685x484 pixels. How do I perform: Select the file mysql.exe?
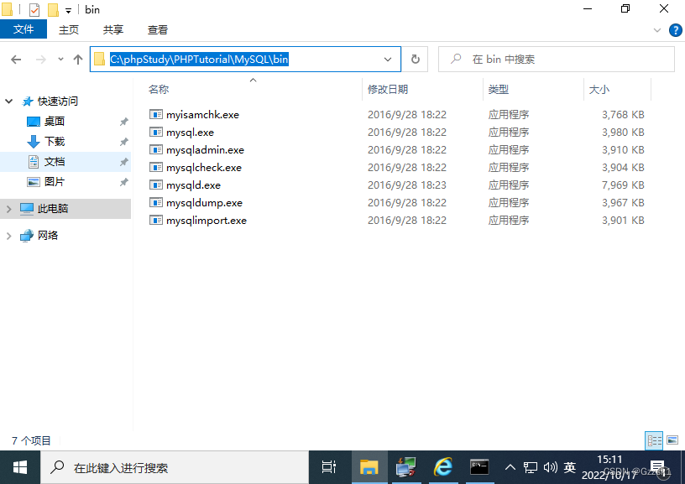point(190,133)
